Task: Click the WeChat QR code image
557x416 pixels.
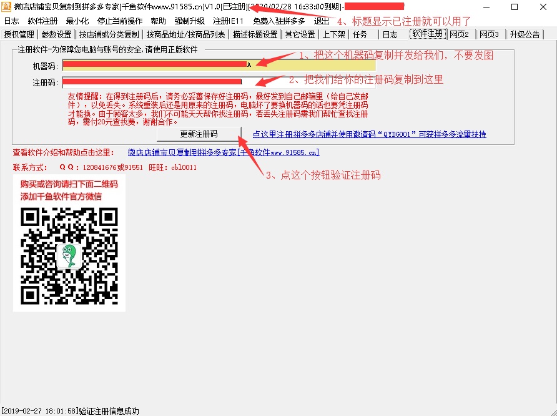Action: click(69, 256)
